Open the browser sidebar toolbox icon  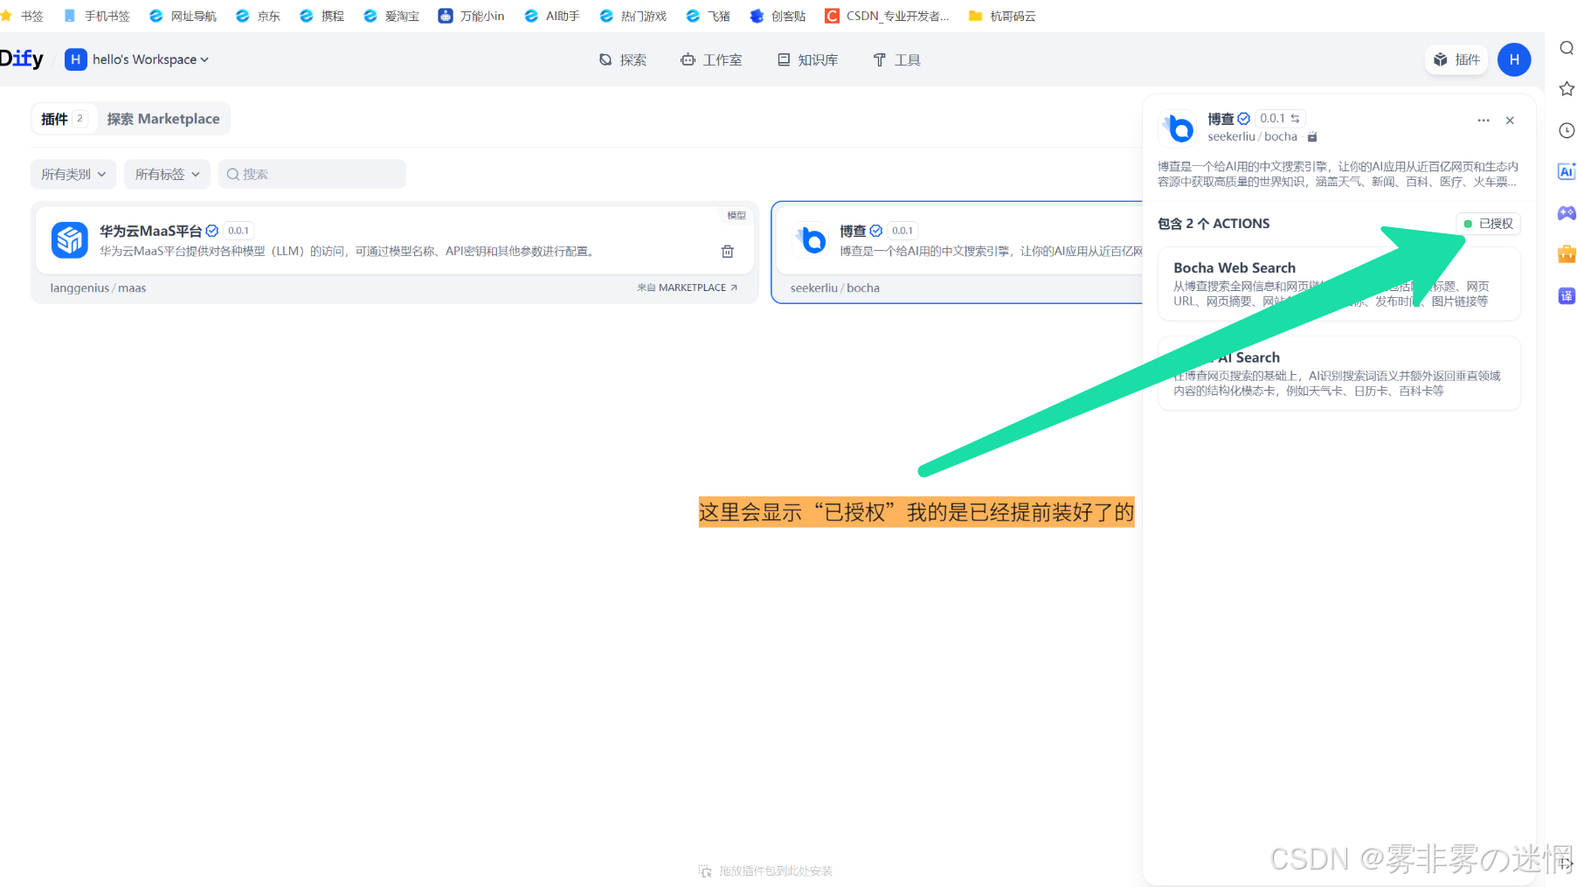tap(1567, 254)
